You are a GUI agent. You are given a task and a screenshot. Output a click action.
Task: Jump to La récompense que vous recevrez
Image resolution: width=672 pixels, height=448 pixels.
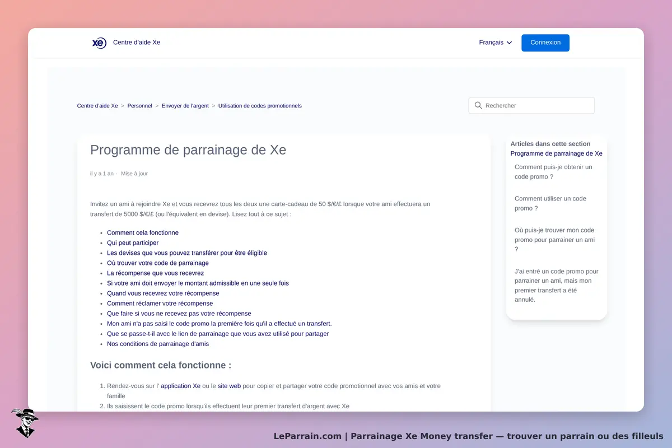coord(156,273)
